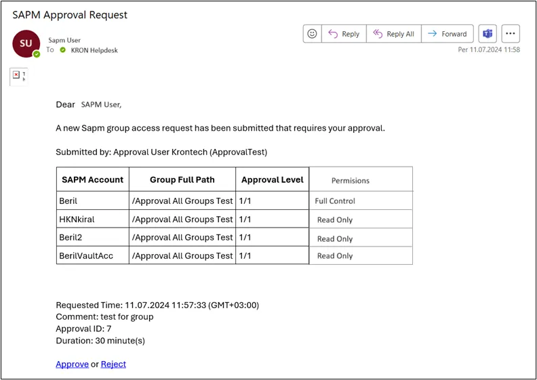Select the Beril account cell
Screen dimensions: 537x380
click(92, 200)
